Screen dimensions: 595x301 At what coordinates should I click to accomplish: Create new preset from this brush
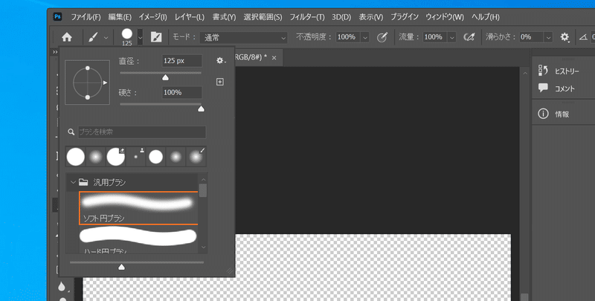tap(219, 82)
